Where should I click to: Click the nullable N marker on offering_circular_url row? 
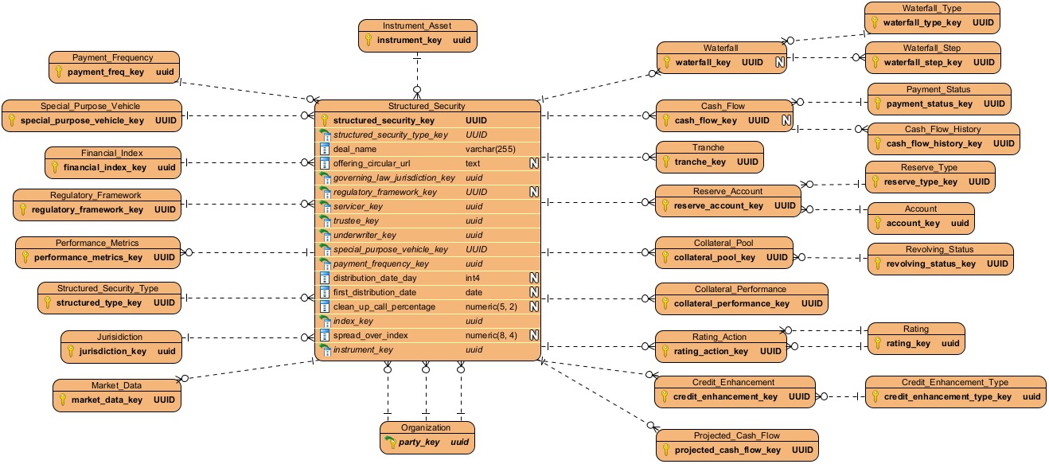(534, 163)
